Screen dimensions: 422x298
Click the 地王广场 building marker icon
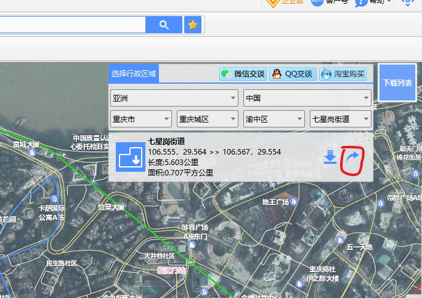[294, 201]
